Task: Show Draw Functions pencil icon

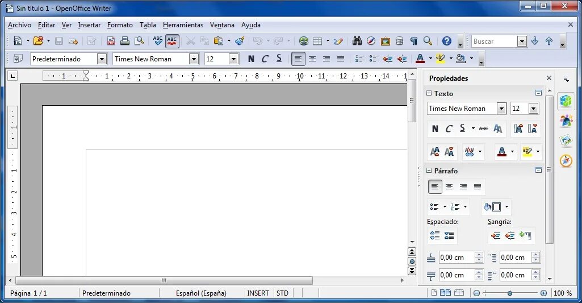Action: [x=338, y=41]
